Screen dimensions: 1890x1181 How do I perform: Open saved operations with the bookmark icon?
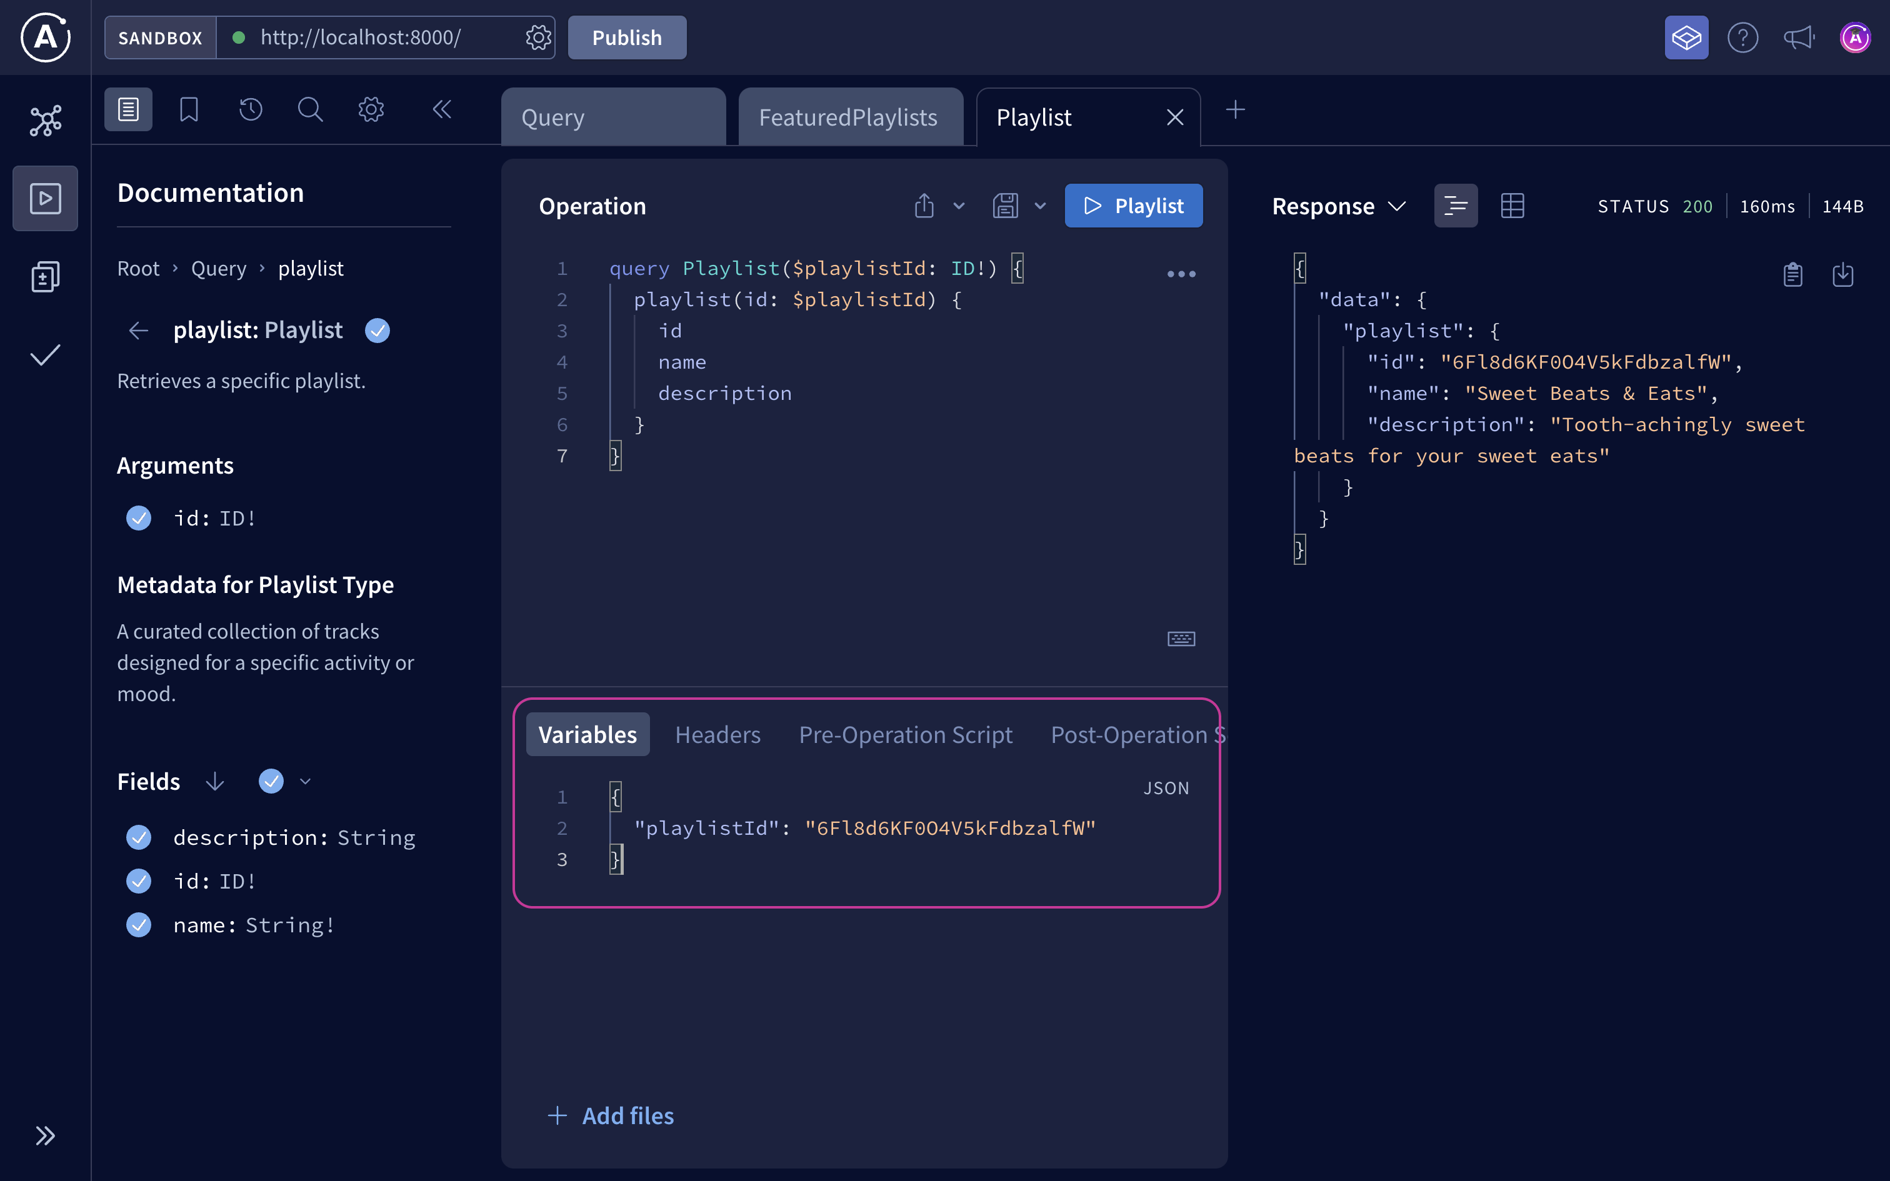click(x=188, y=109)
